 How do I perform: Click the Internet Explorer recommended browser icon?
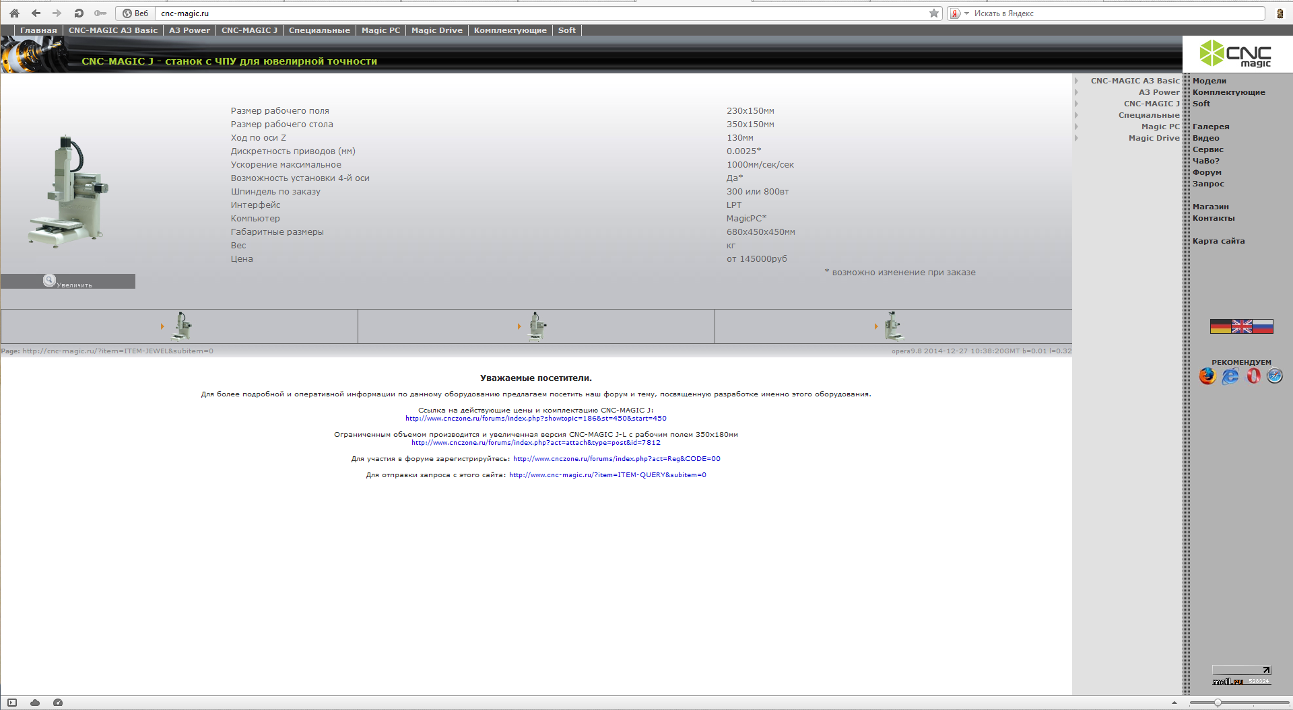coord(1230,376)
